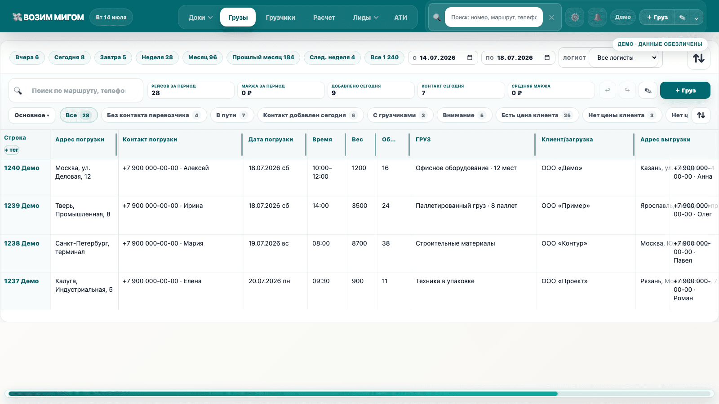
Task: Click the sort arrows beside logist selector
Action: 699,58
